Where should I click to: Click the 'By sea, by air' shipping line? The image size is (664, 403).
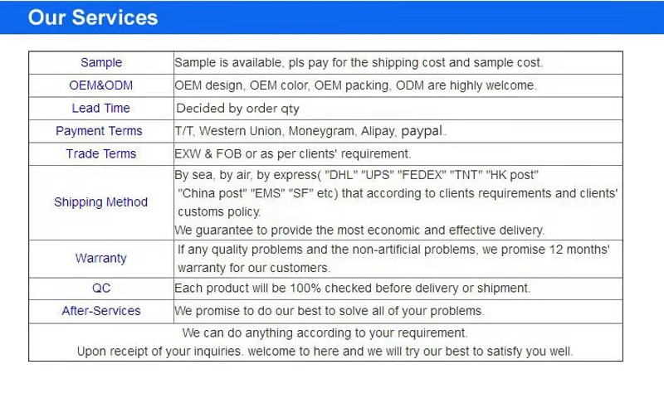pos(357,175)
